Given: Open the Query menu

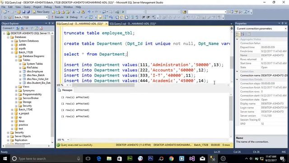Looking at the screenshot, I should [x=27, y=7].
